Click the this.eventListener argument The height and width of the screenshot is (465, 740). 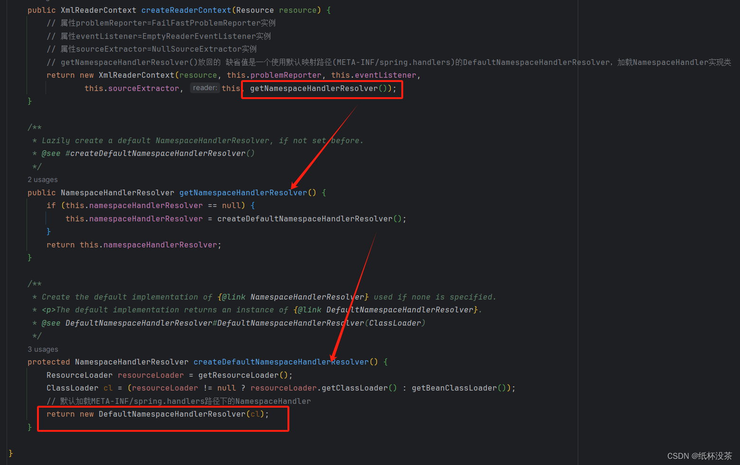(373, 75)
